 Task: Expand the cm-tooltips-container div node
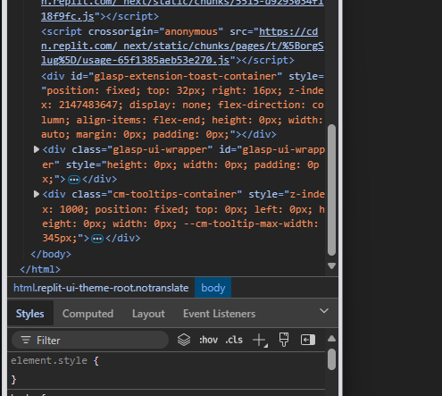36,194
